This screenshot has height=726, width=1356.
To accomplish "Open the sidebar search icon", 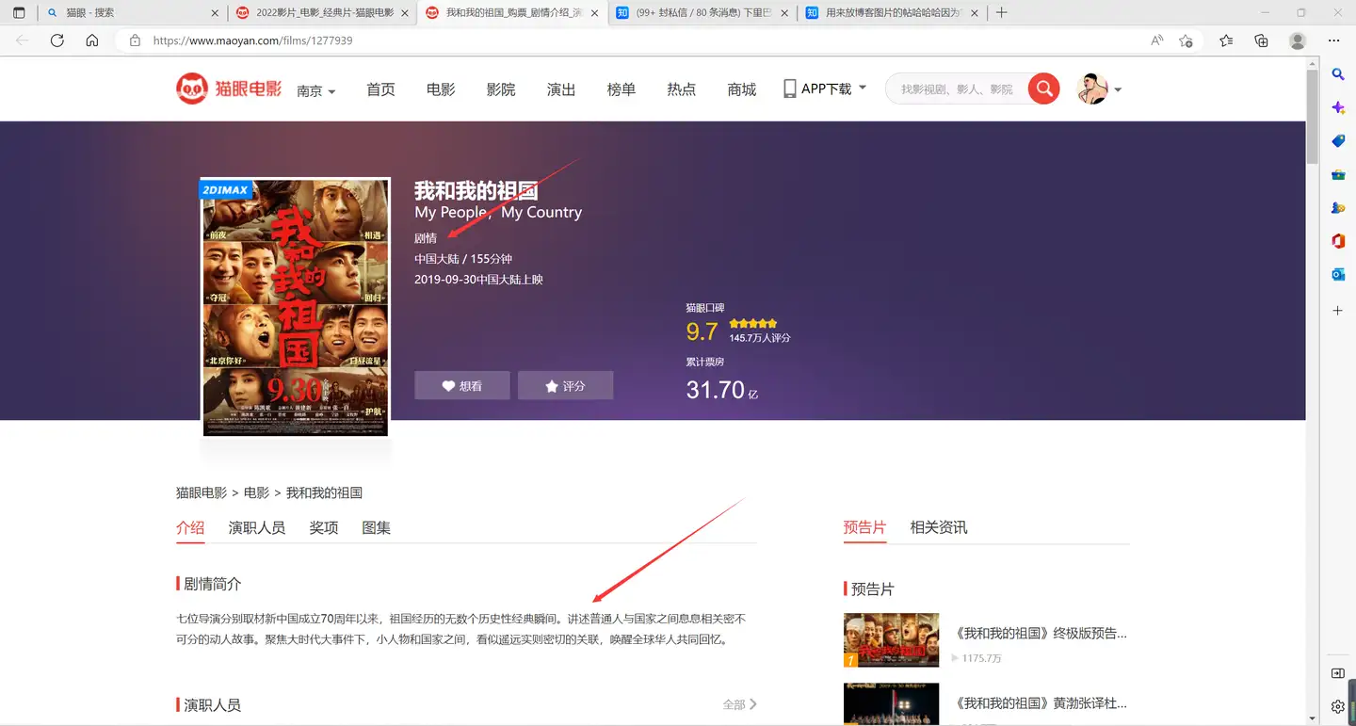I will click(1338, 73).
